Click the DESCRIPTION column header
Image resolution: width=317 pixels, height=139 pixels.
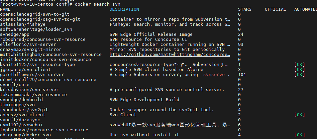click(124, 9)
